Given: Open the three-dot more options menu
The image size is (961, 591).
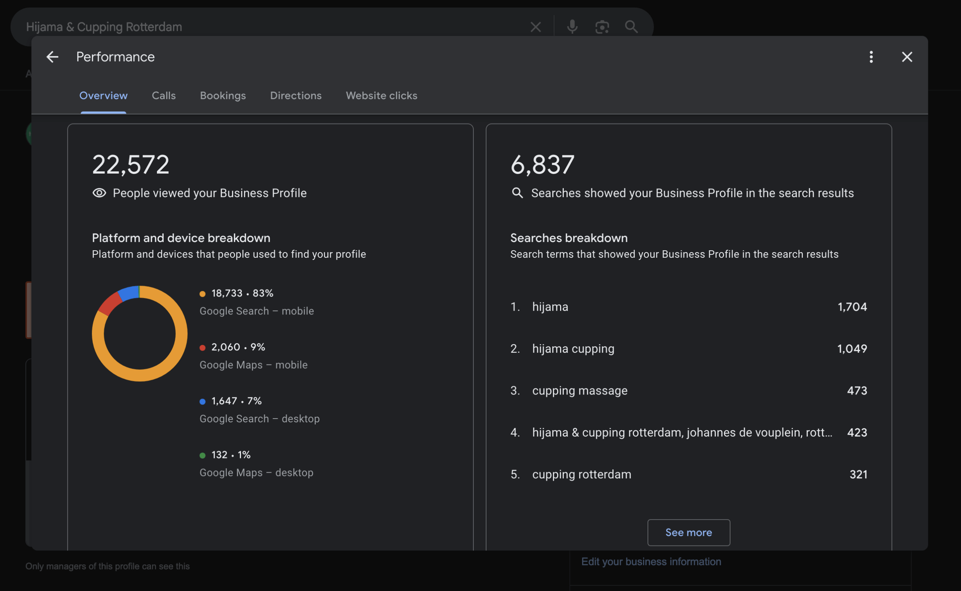Looking at the screenshot, I should [871, 57].
